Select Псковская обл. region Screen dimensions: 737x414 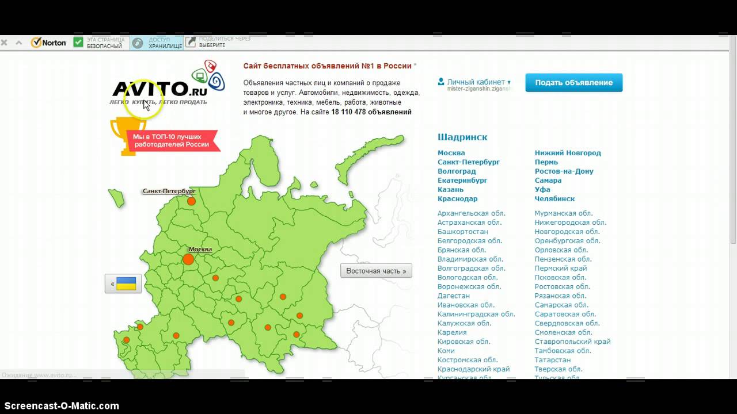561,278
